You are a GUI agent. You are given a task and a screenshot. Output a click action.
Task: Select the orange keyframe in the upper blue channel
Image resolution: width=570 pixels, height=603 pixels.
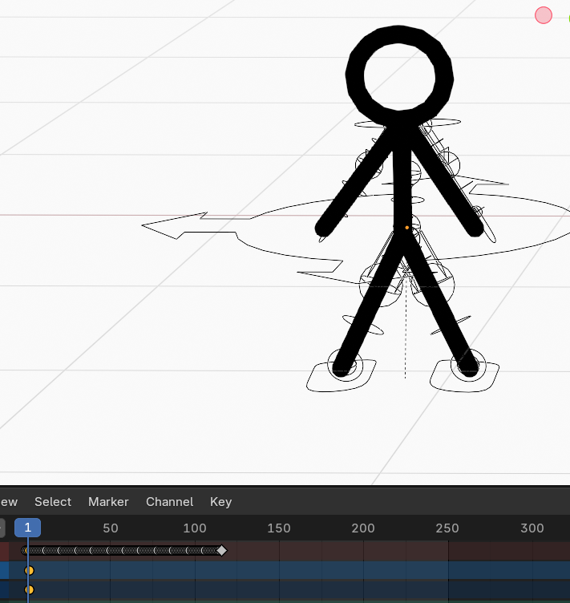(x=30, y=570)
